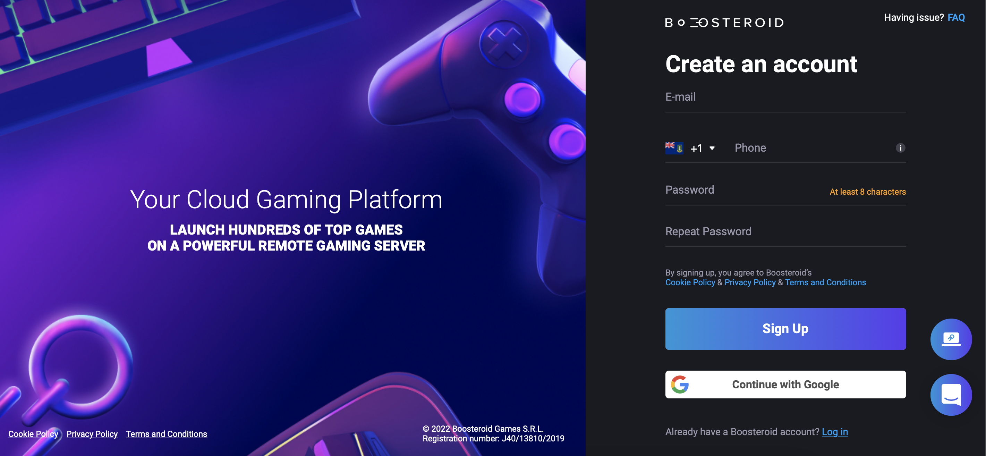Click the phone info icon
Viewport: 986px width, 456px height.
point(900,148)
